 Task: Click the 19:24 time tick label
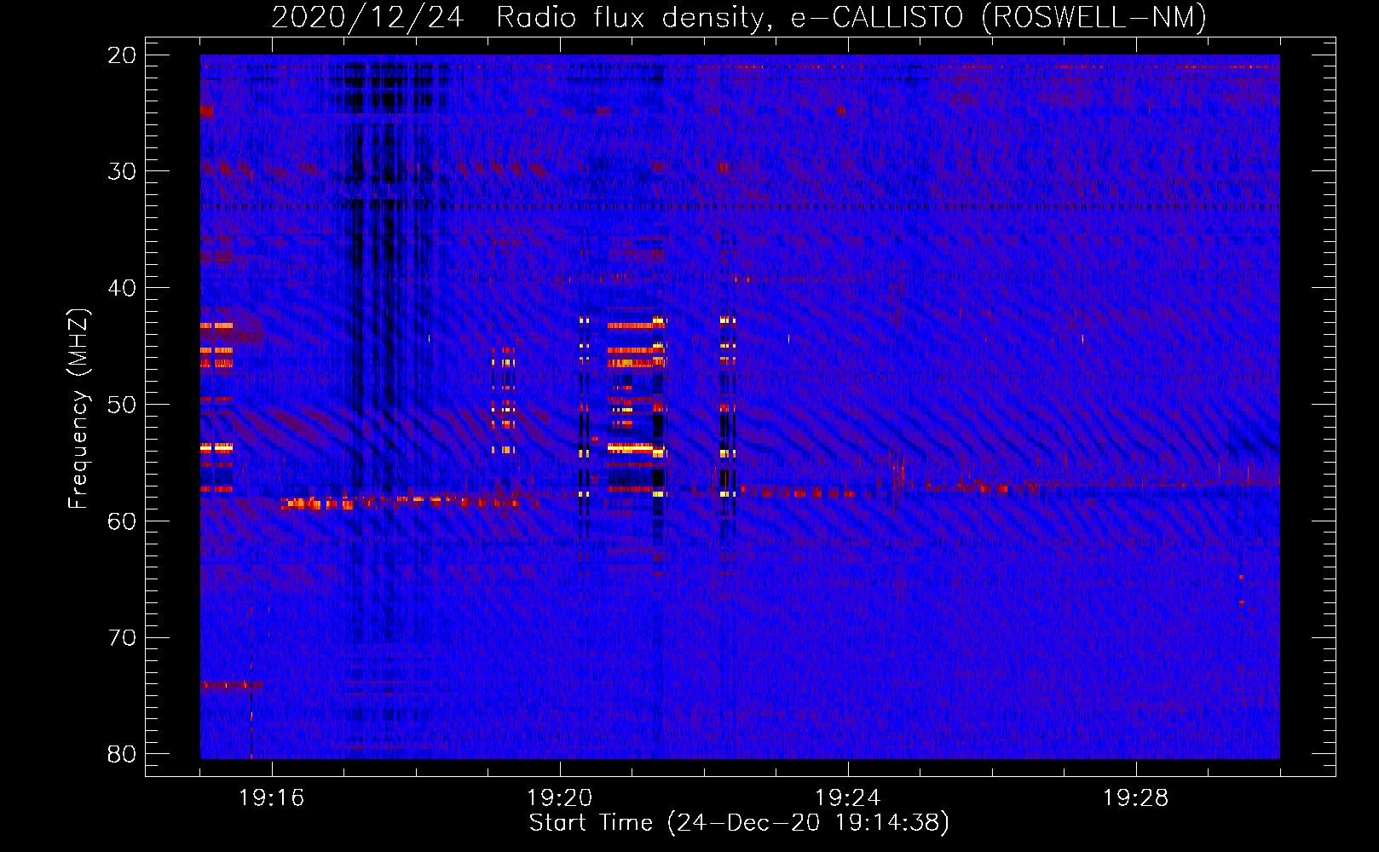click(x=848, y=798)
